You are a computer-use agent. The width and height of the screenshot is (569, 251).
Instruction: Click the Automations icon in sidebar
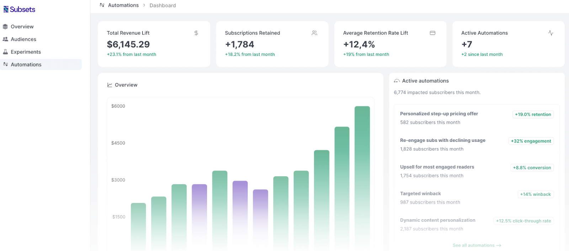point(5,64)
